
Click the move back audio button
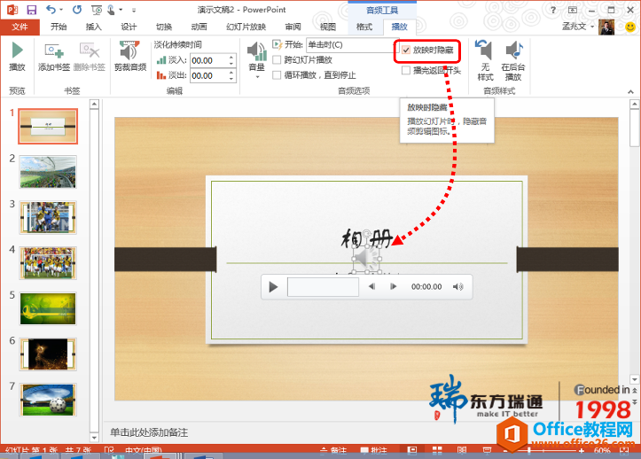(x=371, y=286)
